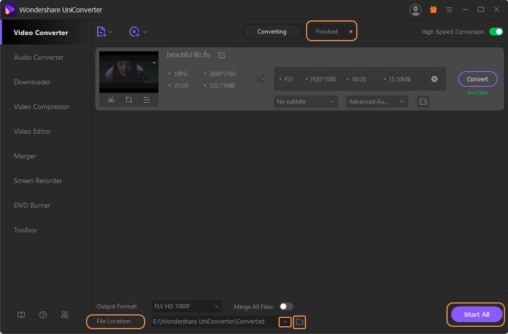
Task: Open Video Compressor section
Action: click(x=41, y=106)
